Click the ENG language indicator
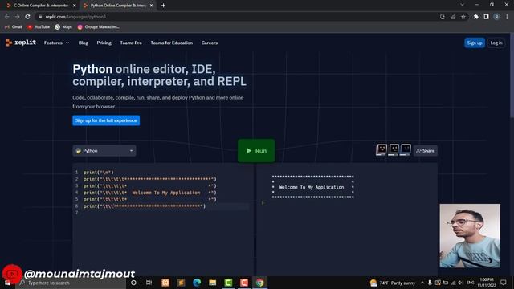 coord(470,283)
